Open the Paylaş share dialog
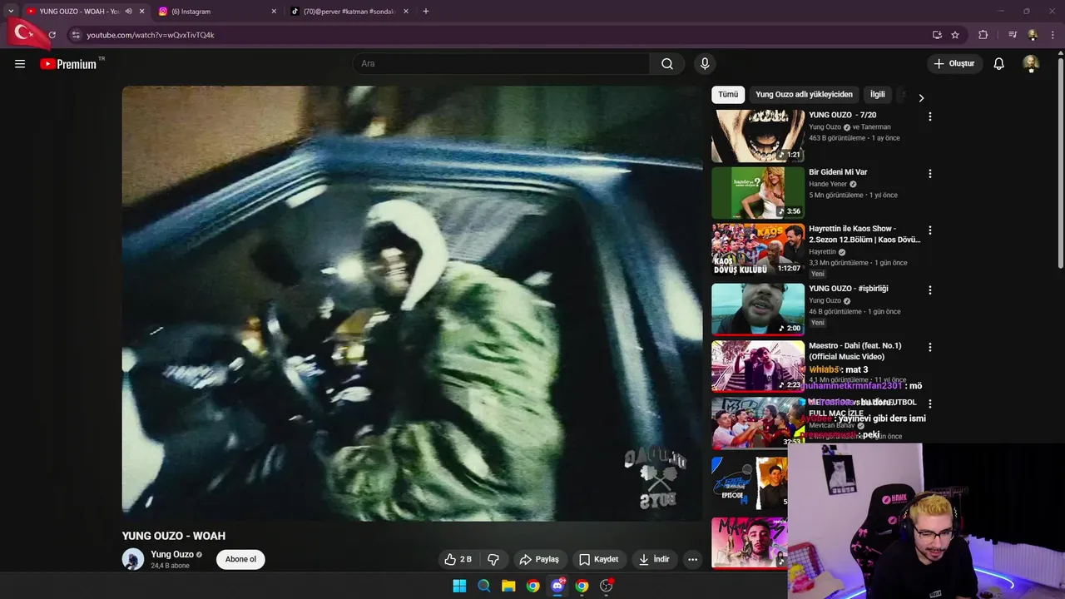1065x599 pixels. point(539,559)
